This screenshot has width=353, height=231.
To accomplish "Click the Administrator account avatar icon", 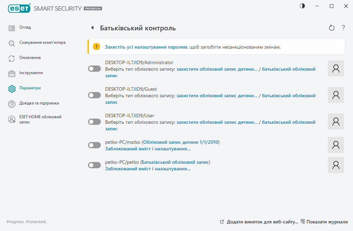I will click(x=336, y=69).
